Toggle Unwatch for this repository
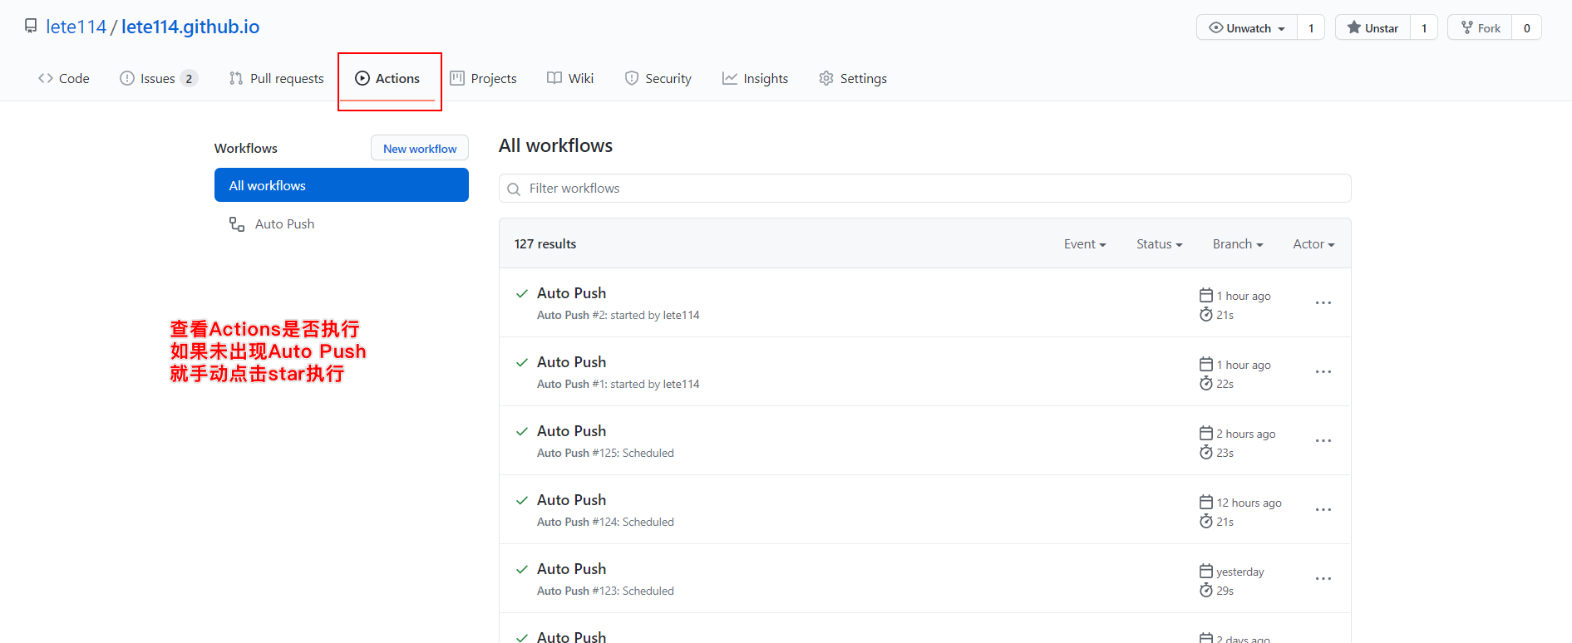 (x=1246, y=28)
